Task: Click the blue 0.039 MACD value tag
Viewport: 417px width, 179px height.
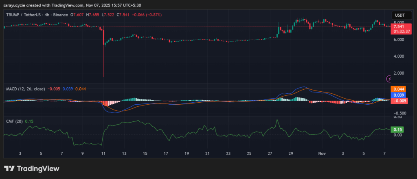Action: coord(398,95)
